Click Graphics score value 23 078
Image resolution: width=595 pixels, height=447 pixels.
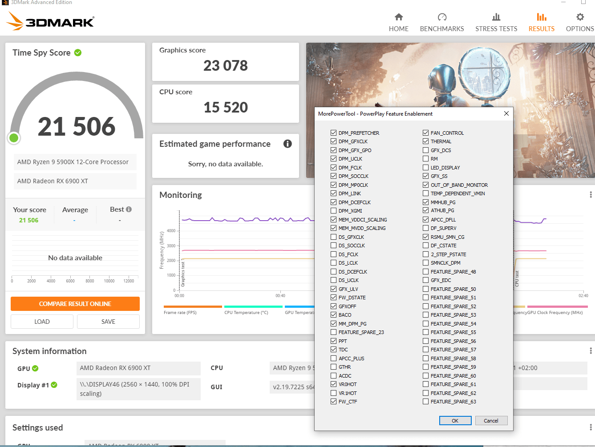[x=226, y=66]
